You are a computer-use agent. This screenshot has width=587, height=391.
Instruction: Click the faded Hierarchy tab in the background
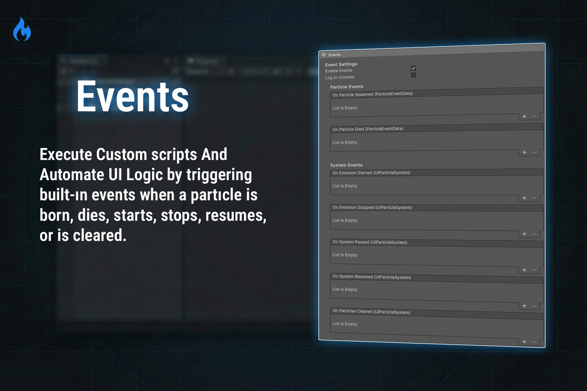(83, 61)
